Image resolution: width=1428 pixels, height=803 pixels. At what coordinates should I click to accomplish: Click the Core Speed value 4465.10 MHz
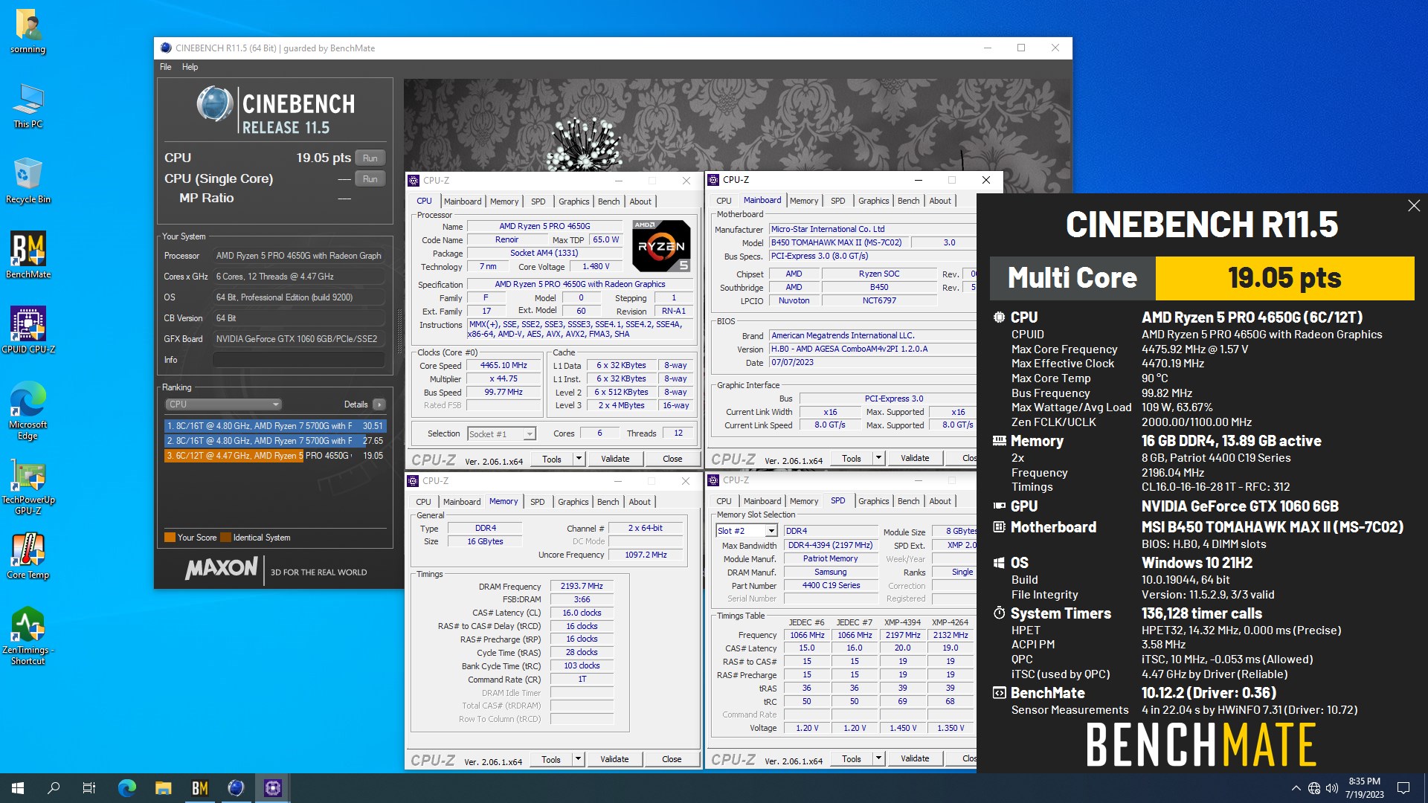504,366
